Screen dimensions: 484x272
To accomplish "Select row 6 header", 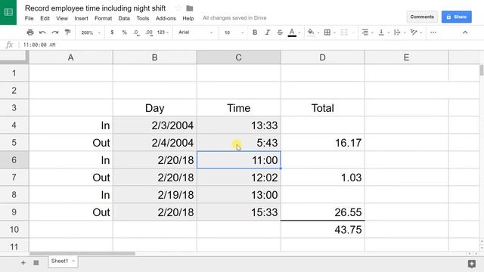I will coord(14,159).
